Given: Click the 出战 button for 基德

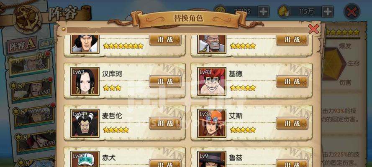Looking at the screenshot, I should (x=292, y=81).
